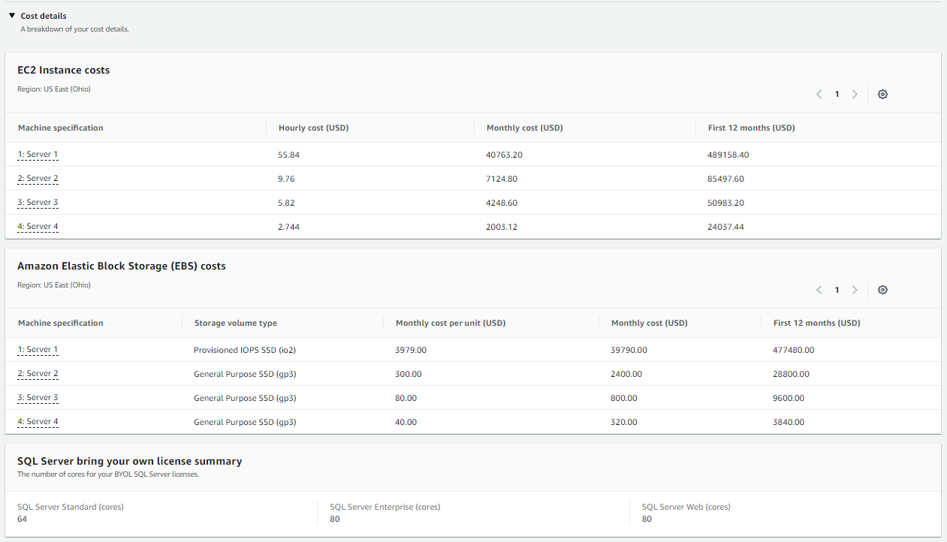The image size is (947, 542).
Task: Select the Provisioned IOPS SSD (io2) cell
Action: (x=245, y=350)
